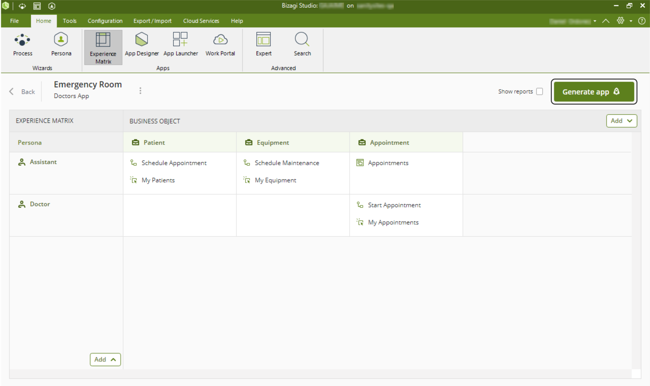Open the Appointments entry under Assistant
This screenshot has height=386, width=650.
[x=388, y=163]
